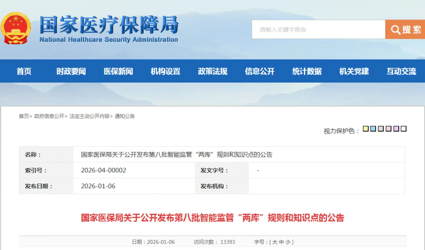The width and height of the screenshot is (425, 250).
Task: Select the blue eye-protection color swatch
Action: [373, 129]
